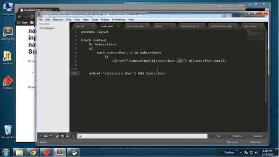Click the editor vertical scrollbar
Image resolution: width=279 pixels, height=157 pixels.
click(266, 66)
